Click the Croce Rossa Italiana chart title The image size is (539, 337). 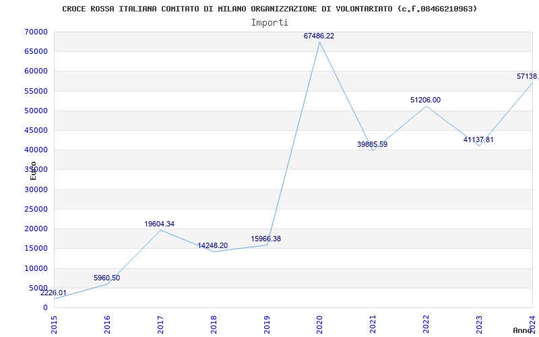point(269,9)
